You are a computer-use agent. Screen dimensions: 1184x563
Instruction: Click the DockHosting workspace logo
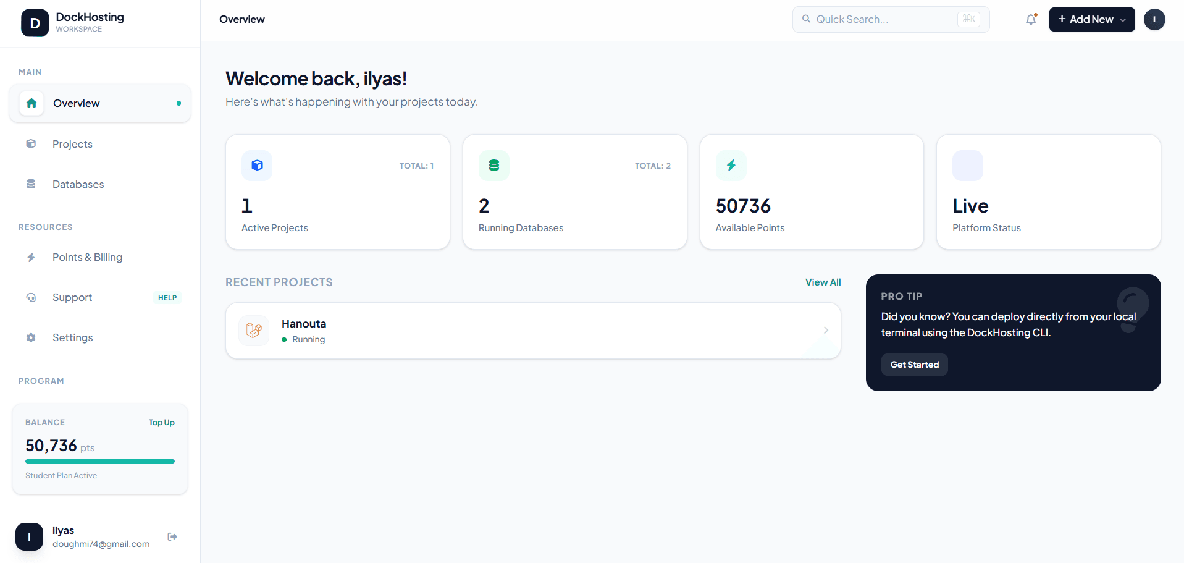tap(35, 23)
